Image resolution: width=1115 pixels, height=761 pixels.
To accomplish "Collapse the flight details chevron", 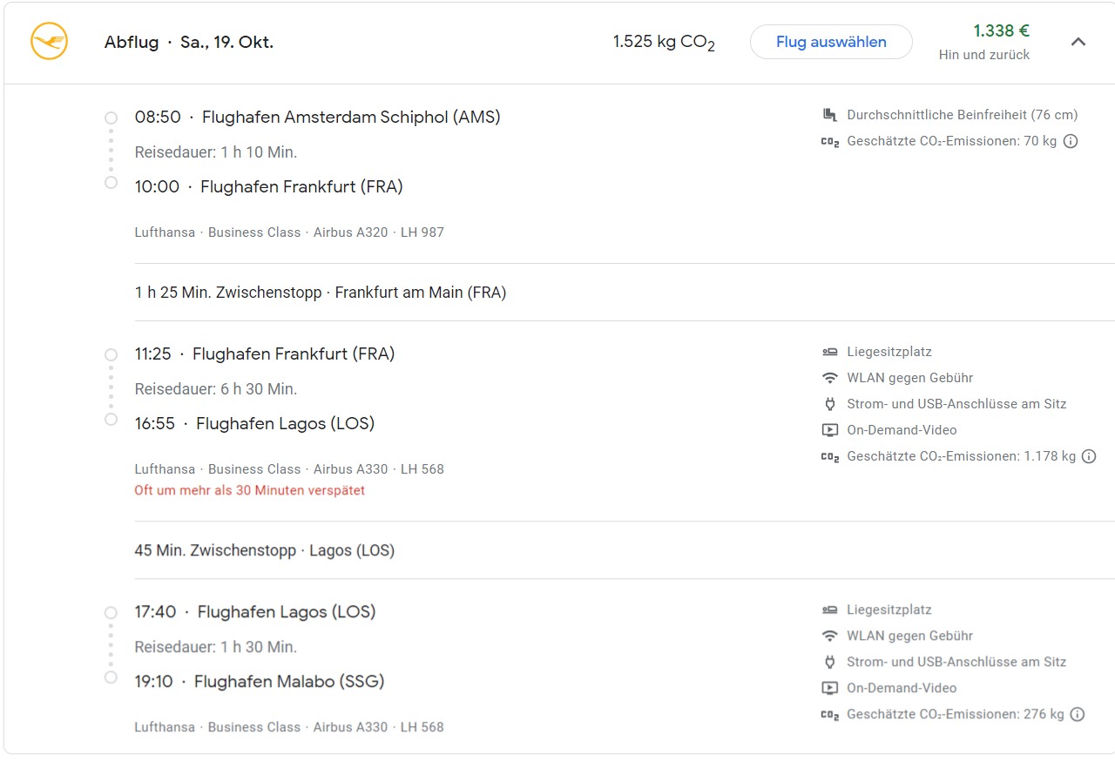I will (x=1078, y=42).
